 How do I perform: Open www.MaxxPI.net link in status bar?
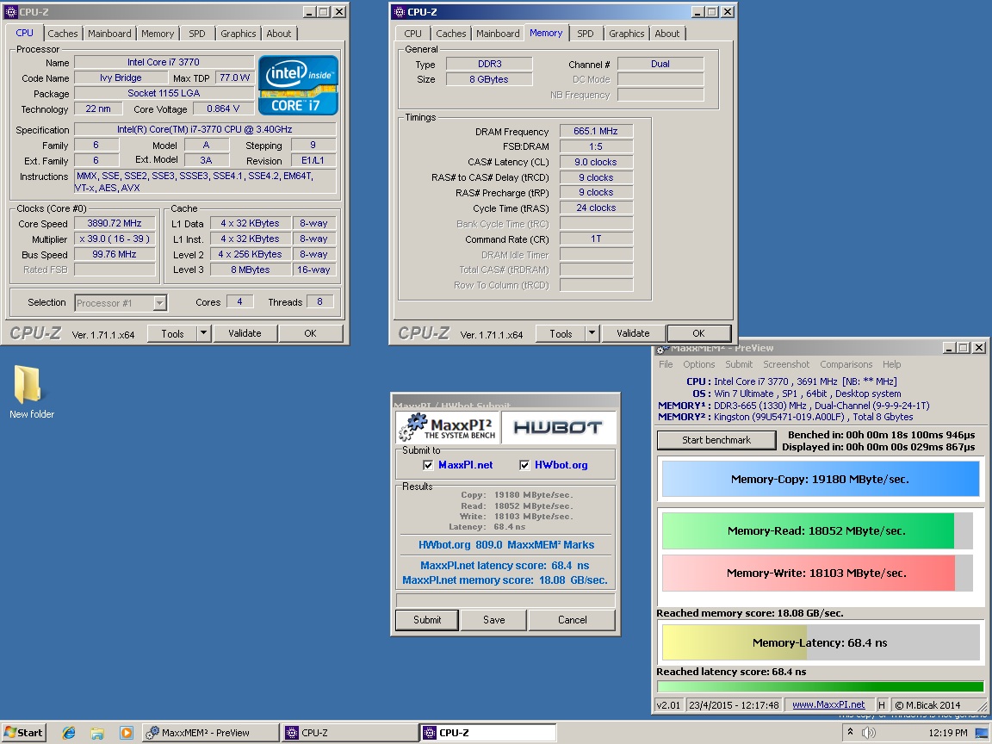[828, 704]
